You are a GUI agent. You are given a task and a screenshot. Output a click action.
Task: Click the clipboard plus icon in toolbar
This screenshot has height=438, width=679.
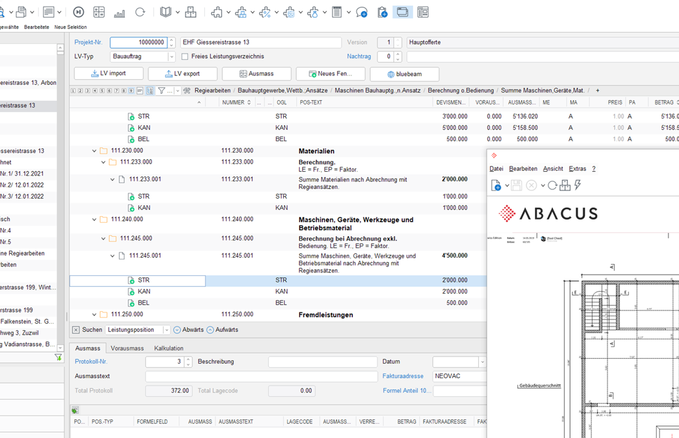tap(382, 13)
